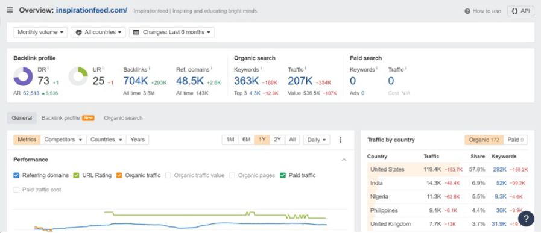Open the Monthly volume dropdown
Image resolution: width=541 pixels, height=233 pixels.
click(40, 32)
